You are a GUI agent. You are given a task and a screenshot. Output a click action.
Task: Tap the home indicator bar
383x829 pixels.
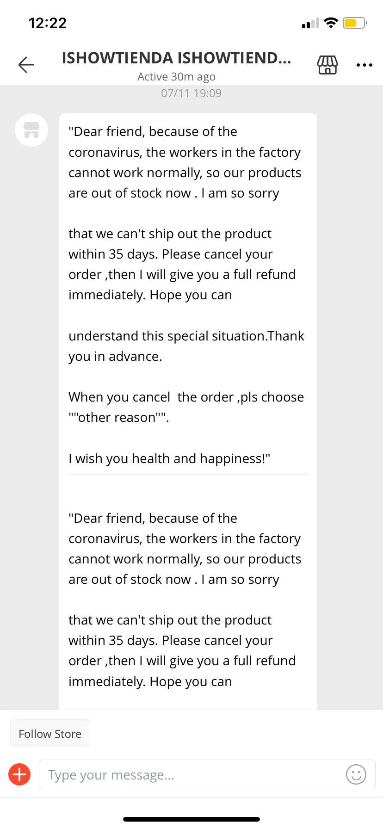[x=191, y=819]
